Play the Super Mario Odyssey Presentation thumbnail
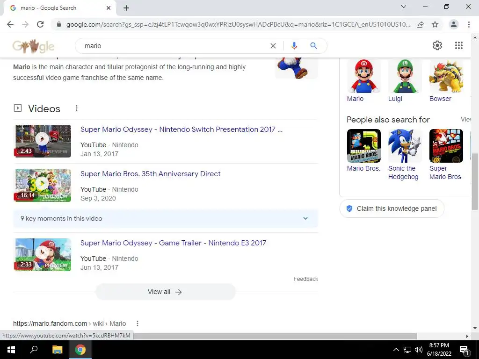 tap(43, 141)
